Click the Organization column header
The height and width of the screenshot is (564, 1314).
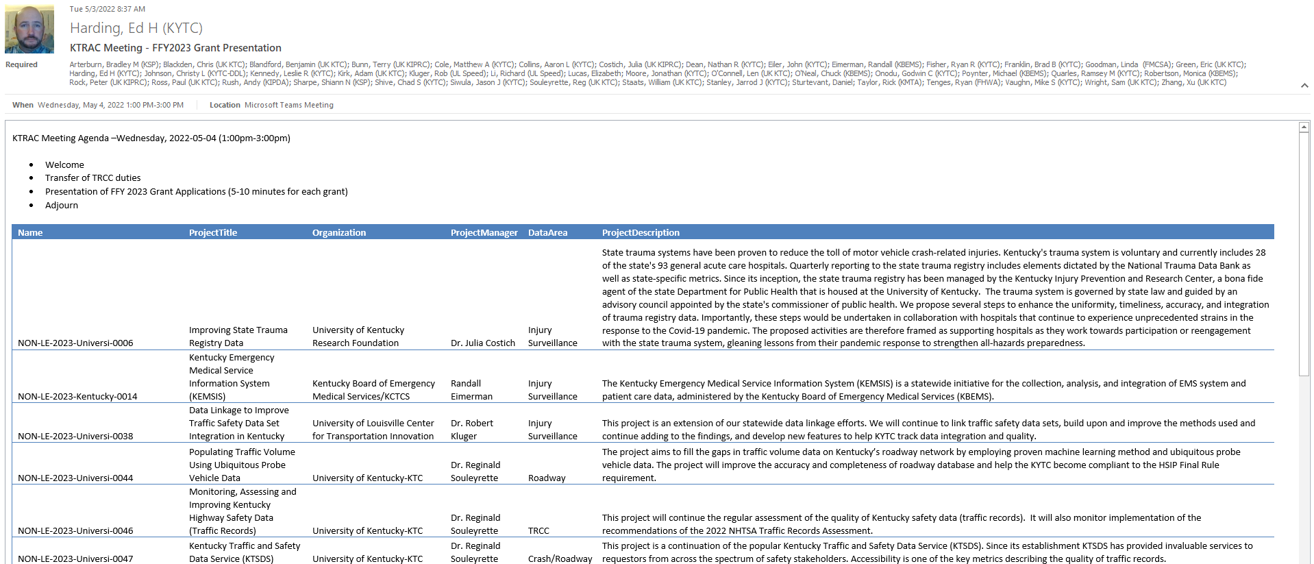click(339, 233)
